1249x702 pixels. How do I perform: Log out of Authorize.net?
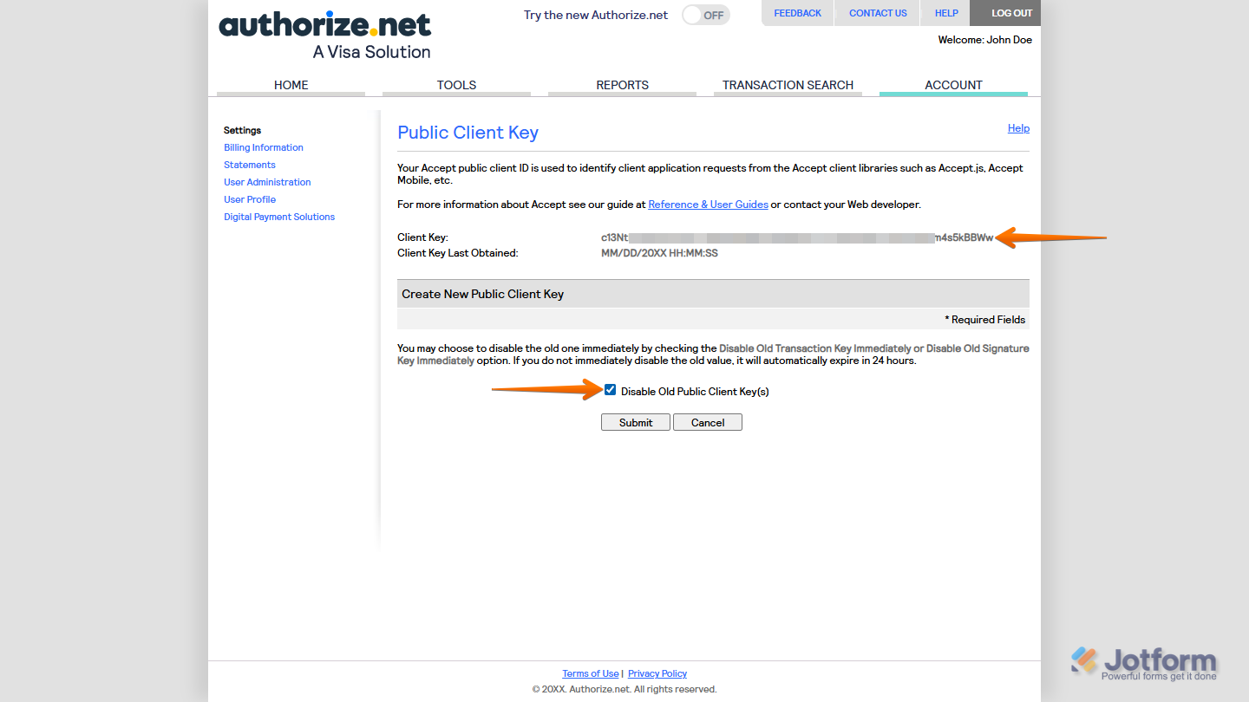[x=1005, y=13]
